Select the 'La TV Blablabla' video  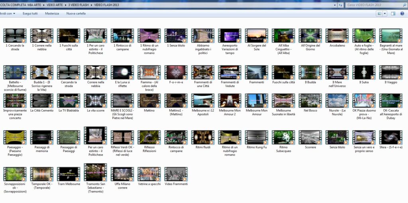[x=69, y=101]
